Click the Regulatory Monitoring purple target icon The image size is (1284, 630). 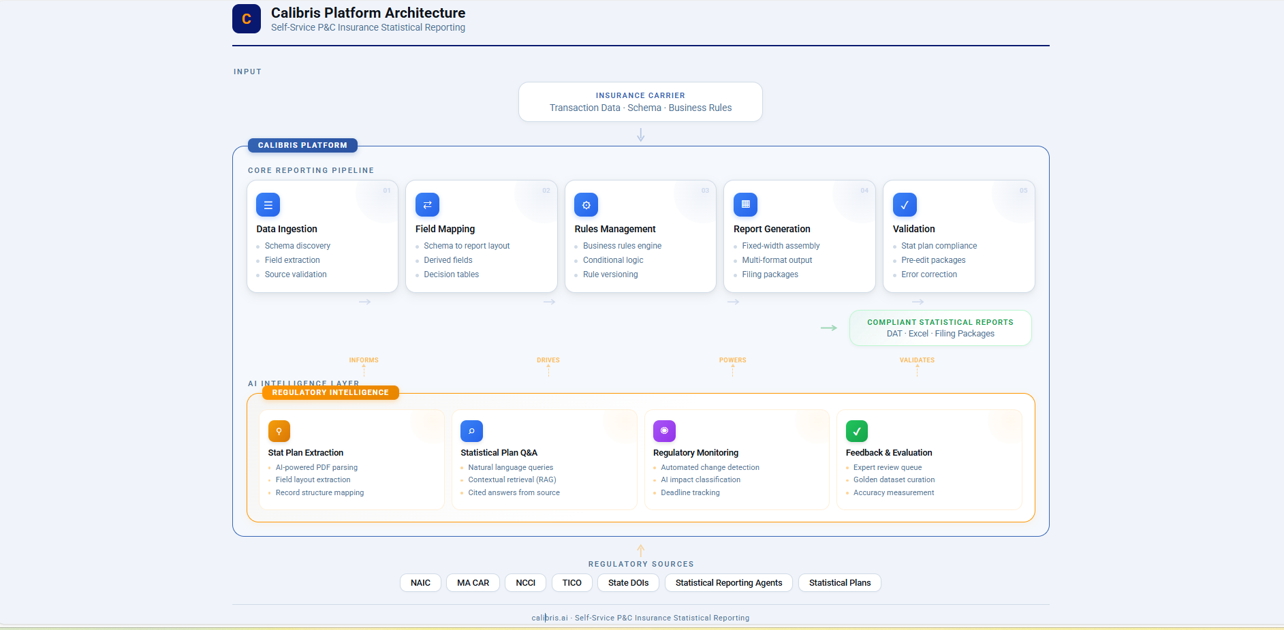[664, 431]
